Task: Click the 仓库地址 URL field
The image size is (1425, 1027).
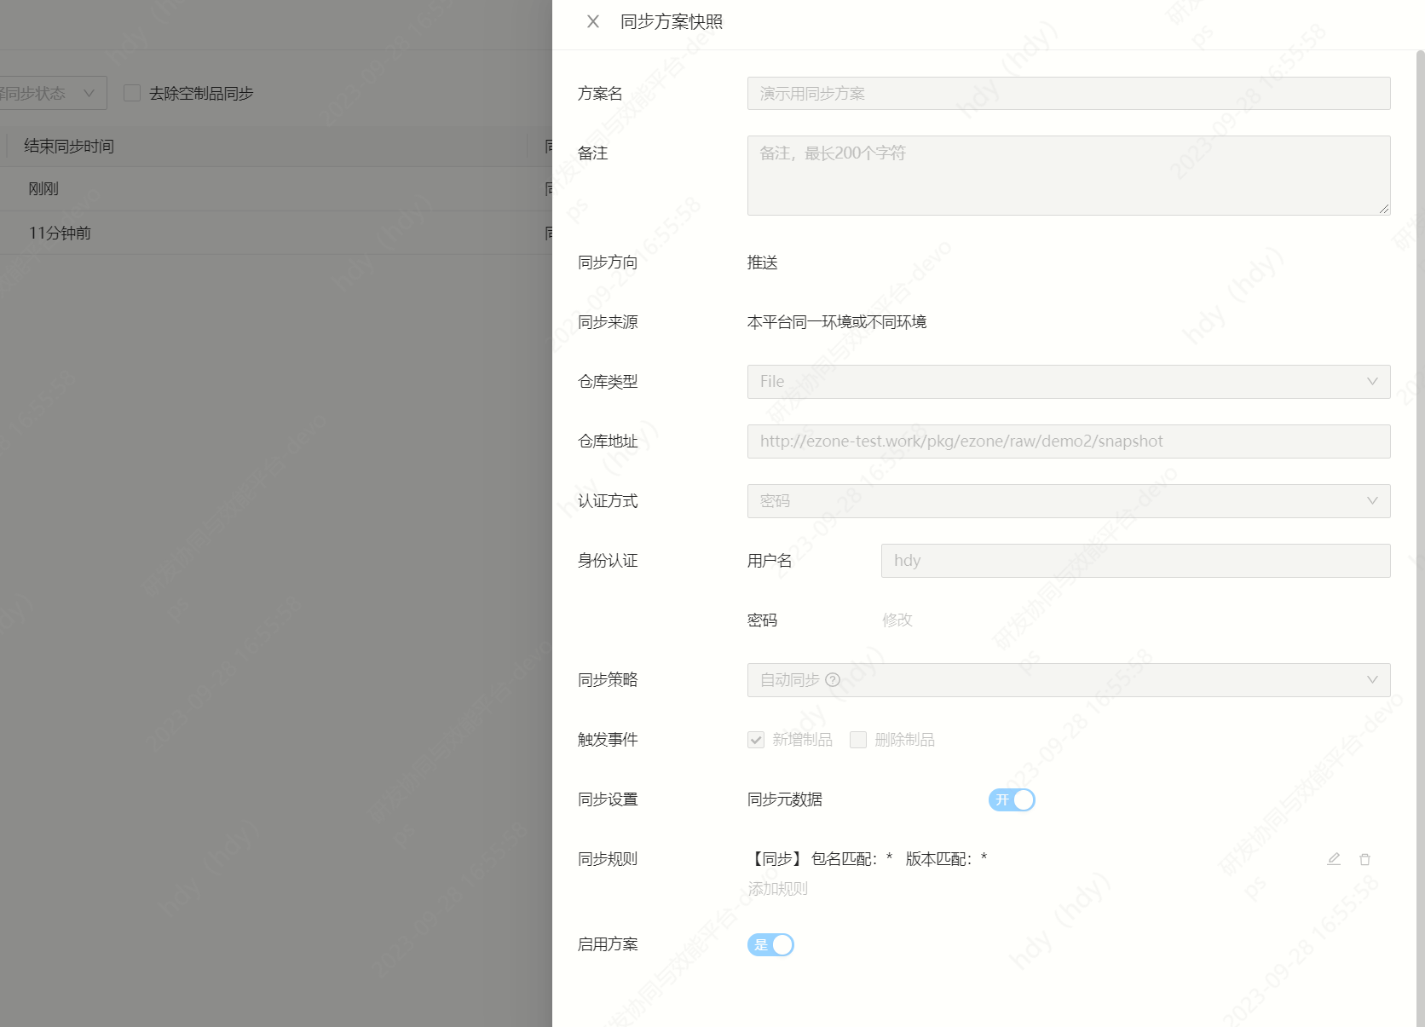Action: tap(1068, 441)
